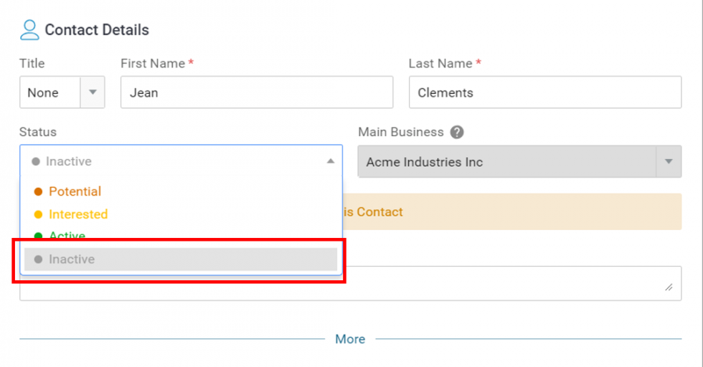Click the orange Contact notice banner
Screen dimensions: 703x367
pyautogui.click(x=513, y=212)
